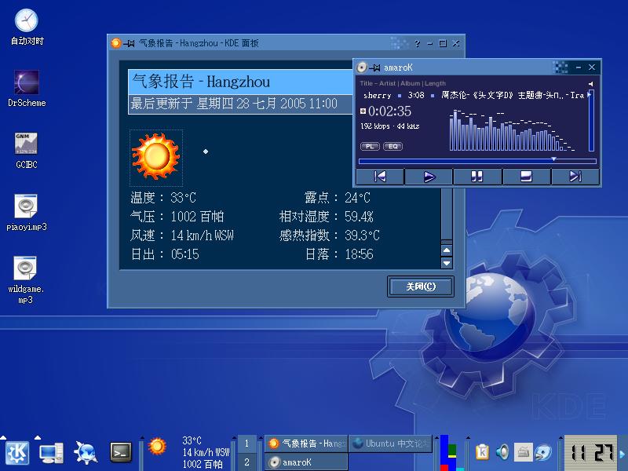Maximize the weather report window

[x=443, y=43]
